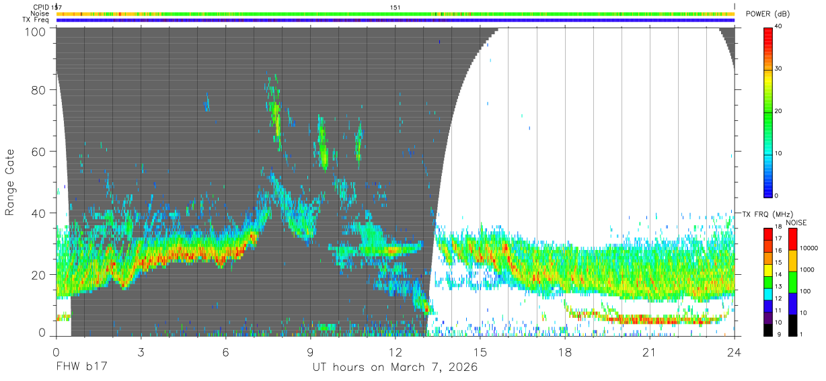Screen dimensions: 826x381
Task: Click Range Gate axis tick "80"
Action: (x=40, y=89)
